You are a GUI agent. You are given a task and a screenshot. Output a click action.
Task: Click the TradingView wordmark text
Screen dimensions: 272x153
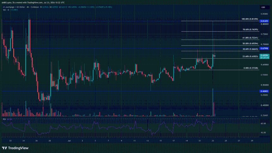[x=18, y=148]
